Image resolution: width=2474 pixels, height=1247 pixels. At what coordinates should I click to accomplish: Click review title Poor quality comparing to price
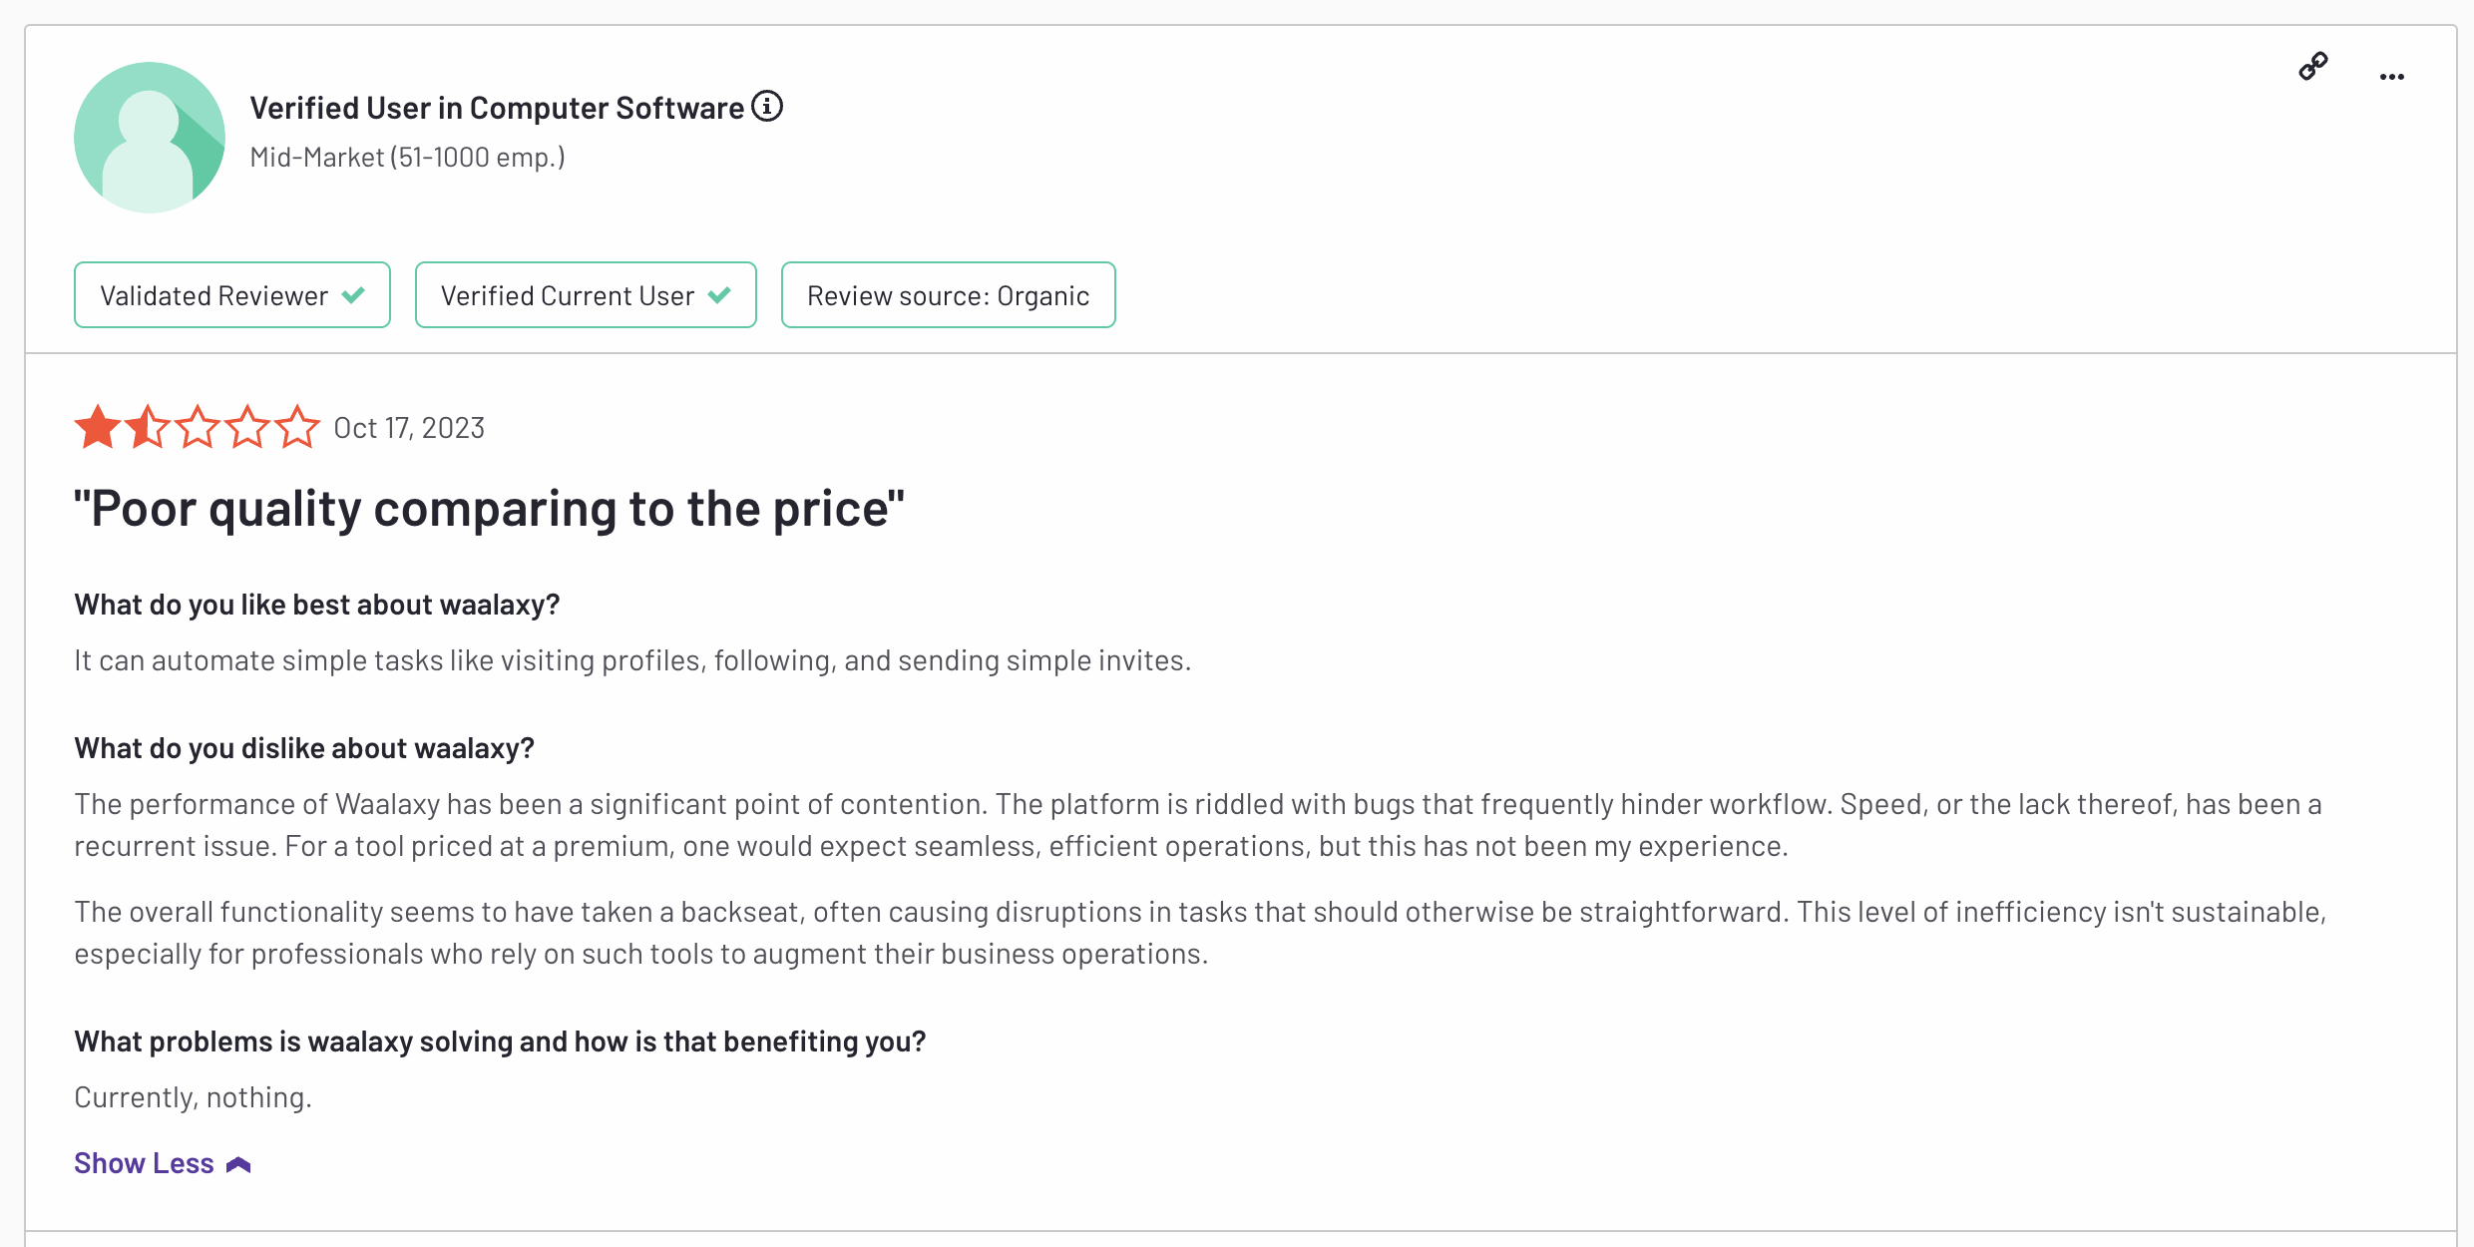[x=490, y=509]
